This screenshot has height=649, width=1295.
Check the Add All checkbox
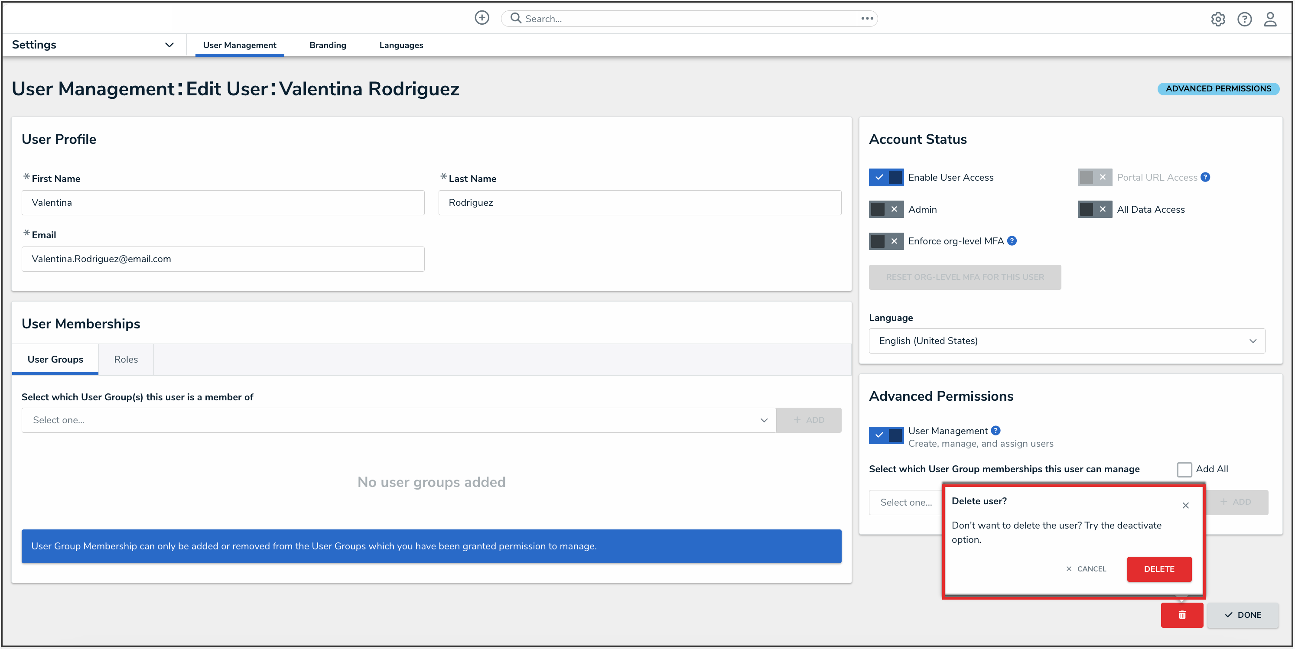click(x=1184, y=469)
